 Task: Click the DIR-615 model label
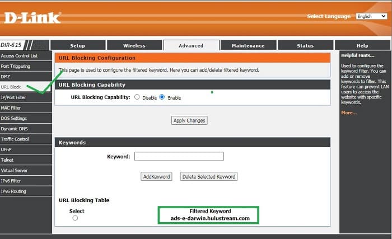point(11,45)
